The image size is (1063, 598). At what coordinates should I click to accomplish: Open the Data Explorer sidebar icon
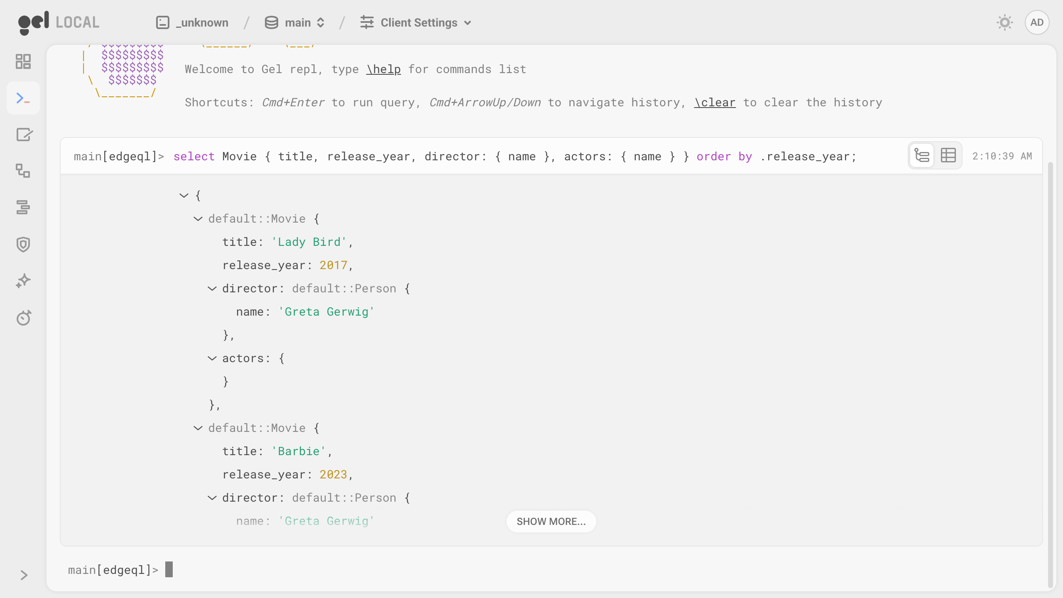tap(23, 207)
